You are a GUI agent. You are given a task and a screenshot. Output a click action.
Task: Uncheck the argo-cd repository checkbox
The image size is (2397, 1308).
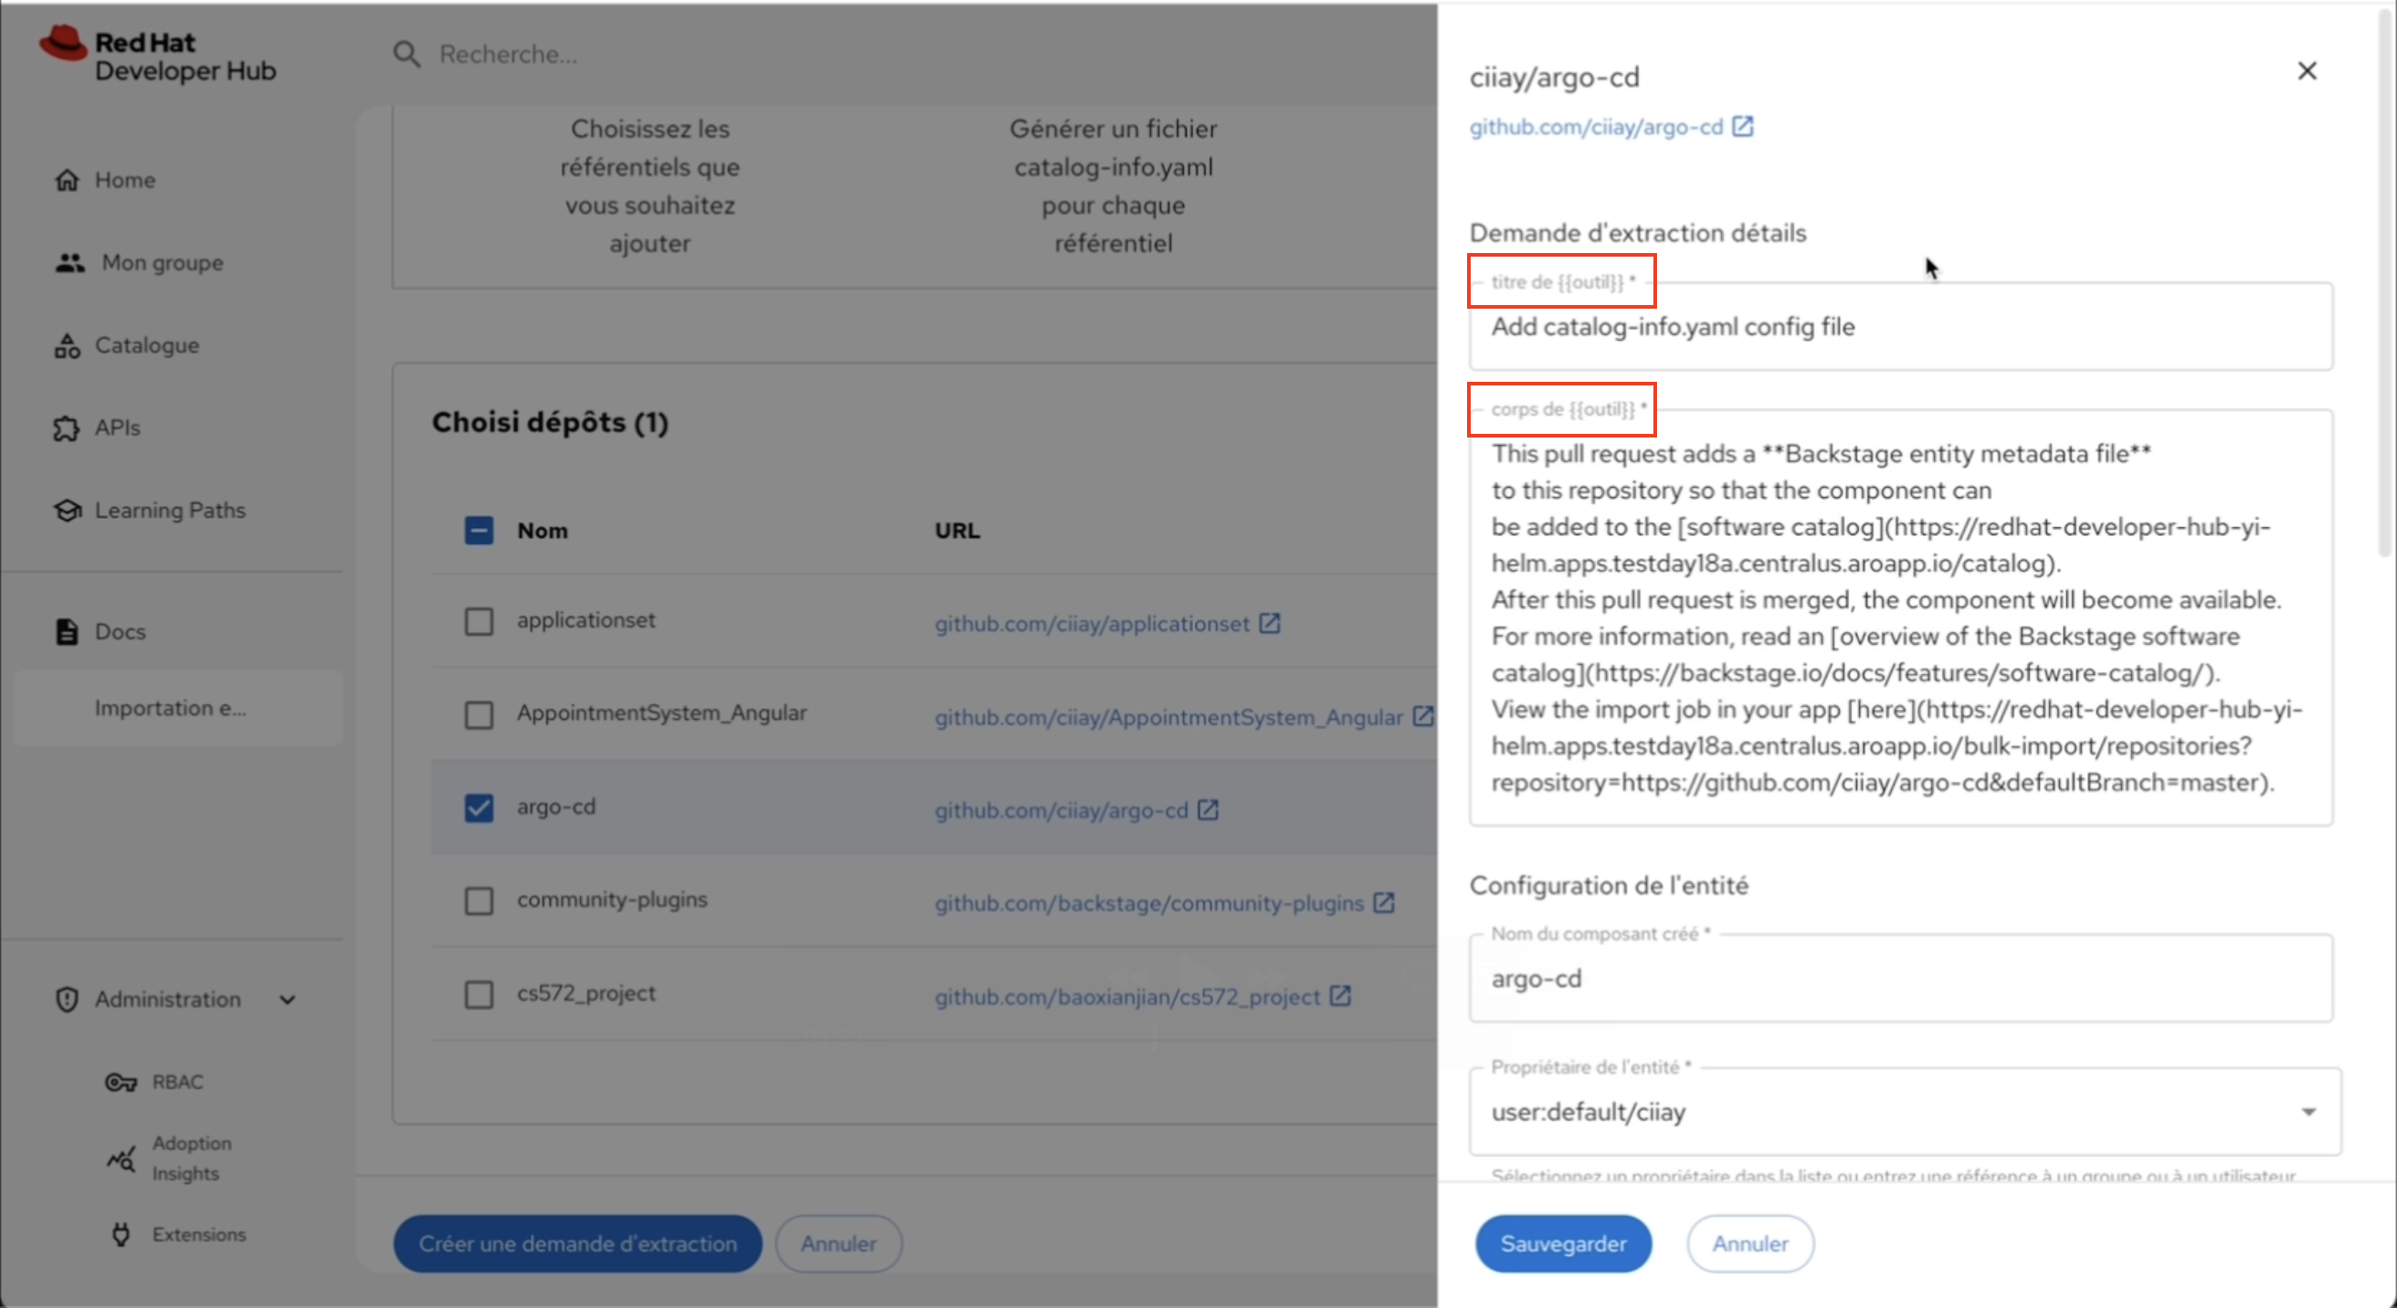[479, 807]
